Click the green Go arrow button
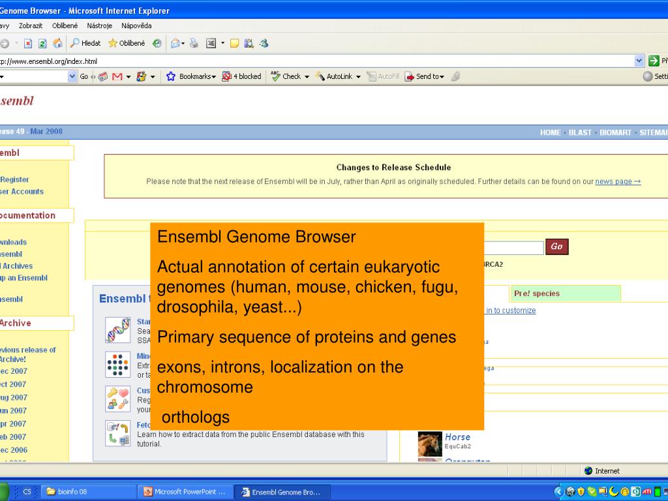 pyautogui.click(x=654, y=61)
